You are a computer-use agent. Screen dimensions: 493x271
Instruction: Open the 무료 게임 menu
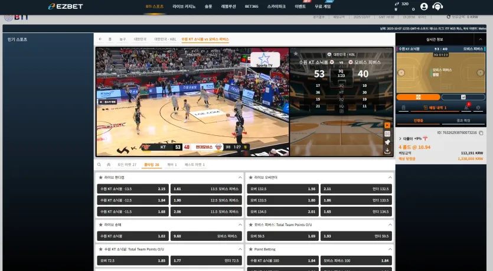point(322,6)
